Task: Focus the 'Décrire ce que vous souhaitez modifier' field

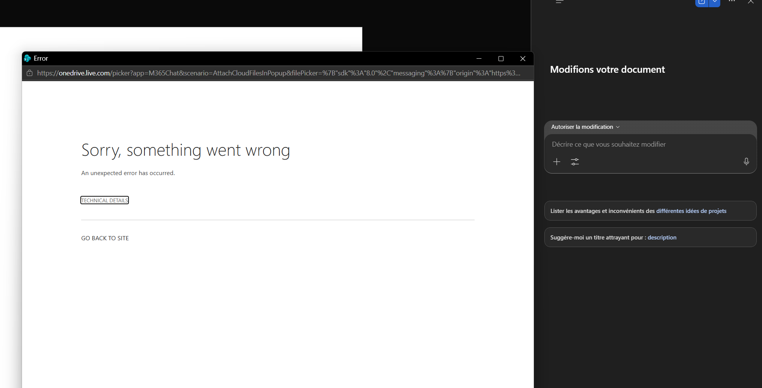Action: [650, 144]
